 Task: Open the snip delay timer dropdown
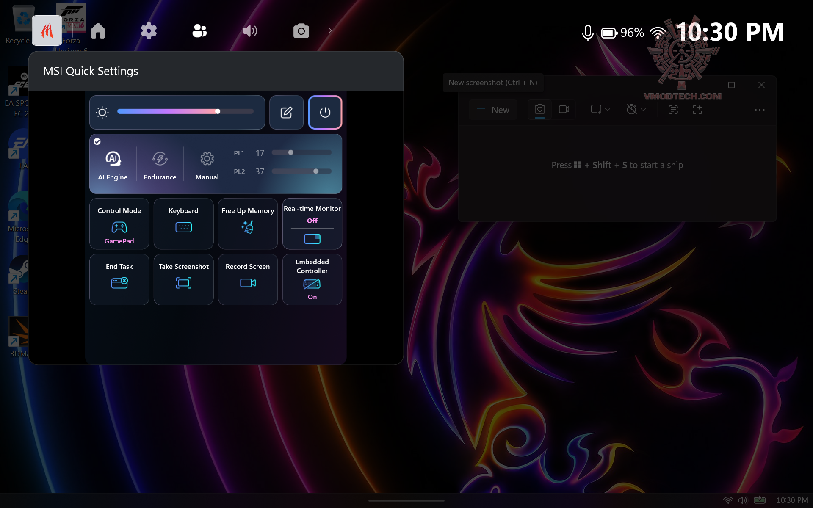(x=636, y=110)
